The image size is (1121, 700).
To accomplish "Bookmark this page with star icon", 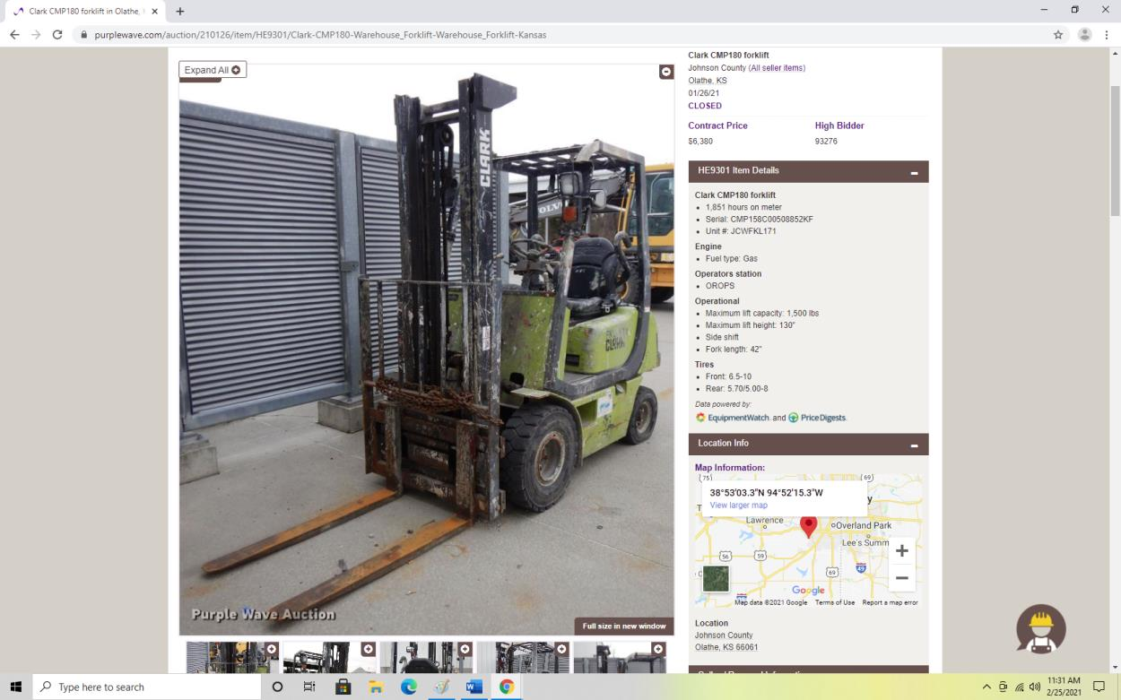I will click(1058, 35).
